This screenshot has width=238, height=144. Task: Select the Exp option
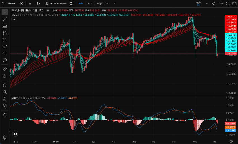90,3
